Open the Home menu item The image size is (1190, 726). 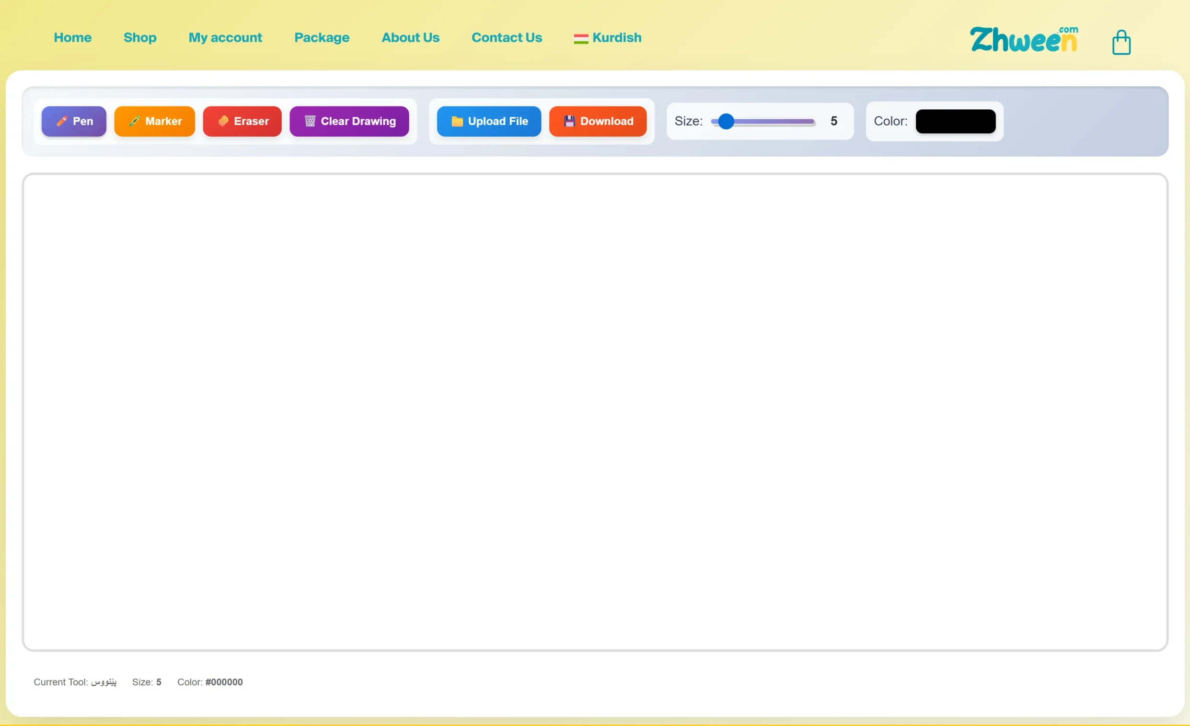(x=72, y=38)
